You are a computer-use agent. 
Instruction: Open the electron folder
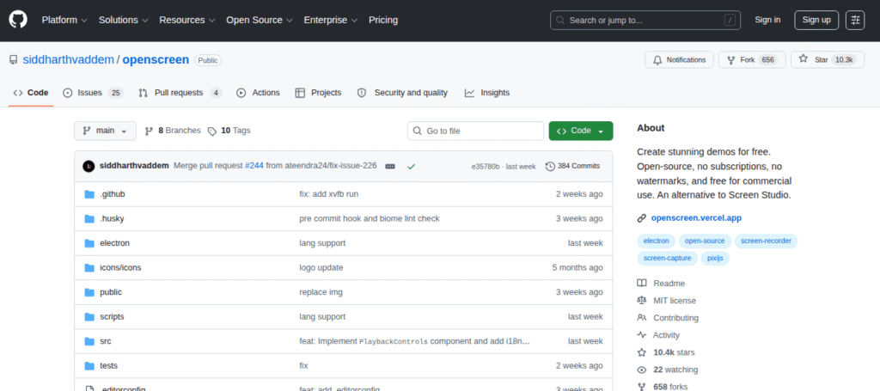pyautogui.click(x=114, y=243)
